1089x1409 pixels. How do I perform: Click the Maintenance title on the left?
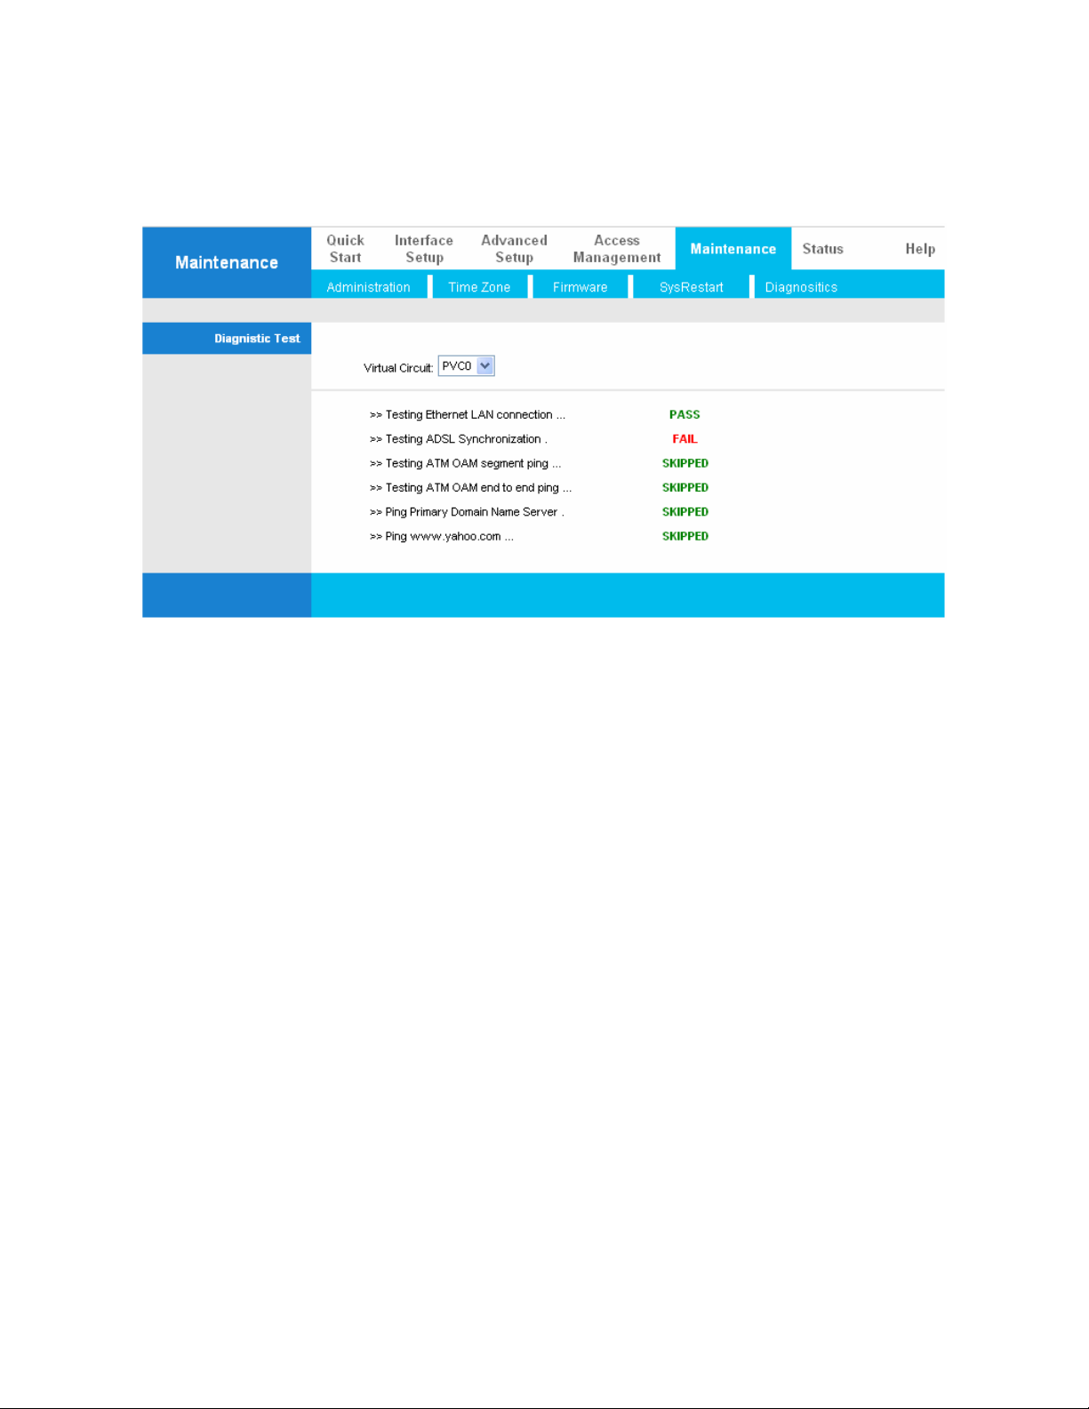click(227, 262)
